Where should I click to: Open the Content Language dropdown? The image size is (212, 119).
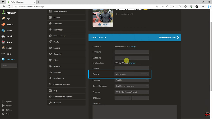pyautogui.click(x=132, y=86)
